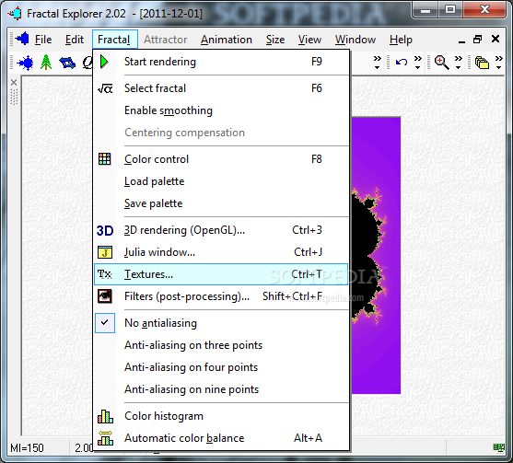Viewport: 513px width, 463px height.
Task: Select Anti-aliasing on nine points
Action: (x=221, y=389)
